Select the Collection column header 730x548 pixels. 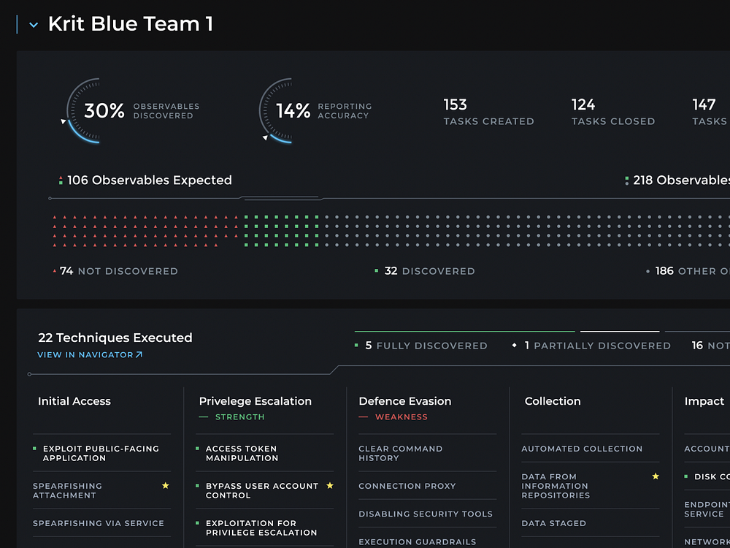coord(552,401)
